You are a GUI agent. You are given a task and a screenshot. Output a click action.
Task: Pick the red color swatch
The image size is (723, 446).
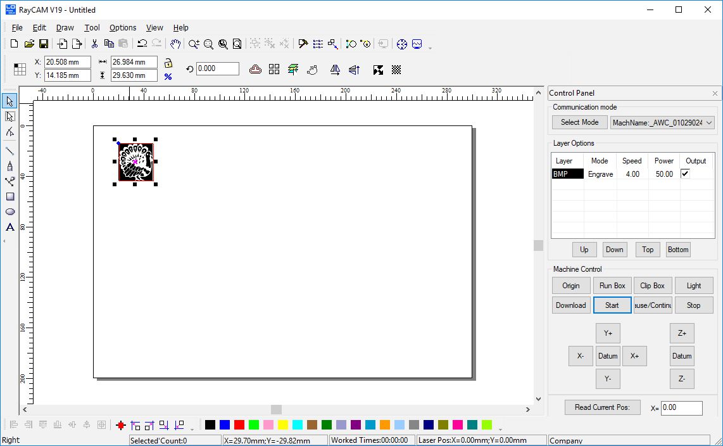point(239,424)
